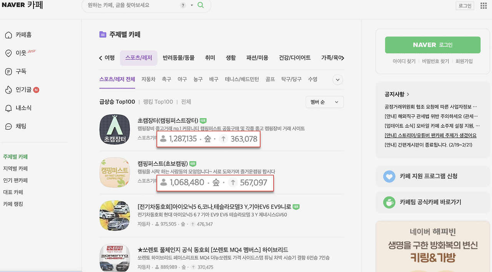Click the heart icon for 카페 지원 프로그램
The height and width of the screenshot is (272, 492).
[x=390, y=176]
